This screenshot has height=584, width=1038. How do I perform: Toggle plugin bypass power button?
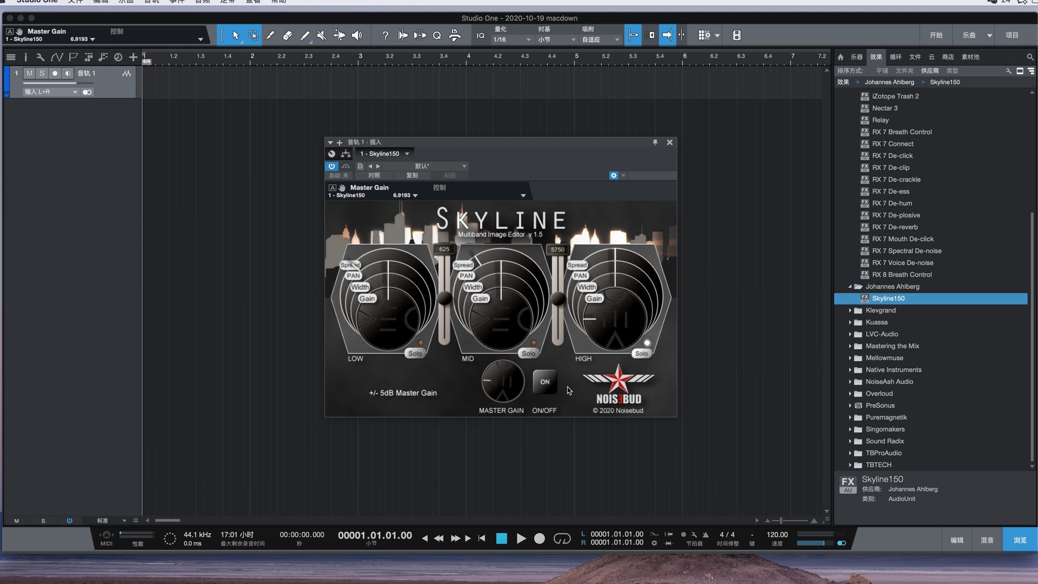[x=331, y=166]
